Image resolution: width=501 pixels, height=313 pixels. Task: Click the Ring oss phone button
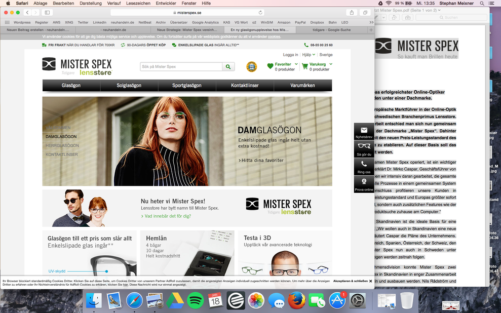point(364,167)
